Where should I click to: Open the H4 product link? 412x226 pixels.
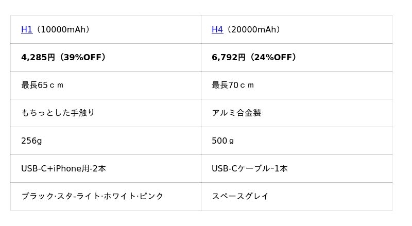(217, 30)
